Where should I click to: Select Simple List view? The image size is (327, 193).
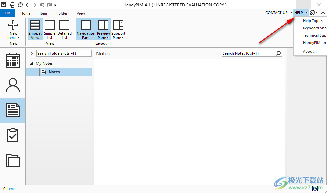(x=50, y=29)
